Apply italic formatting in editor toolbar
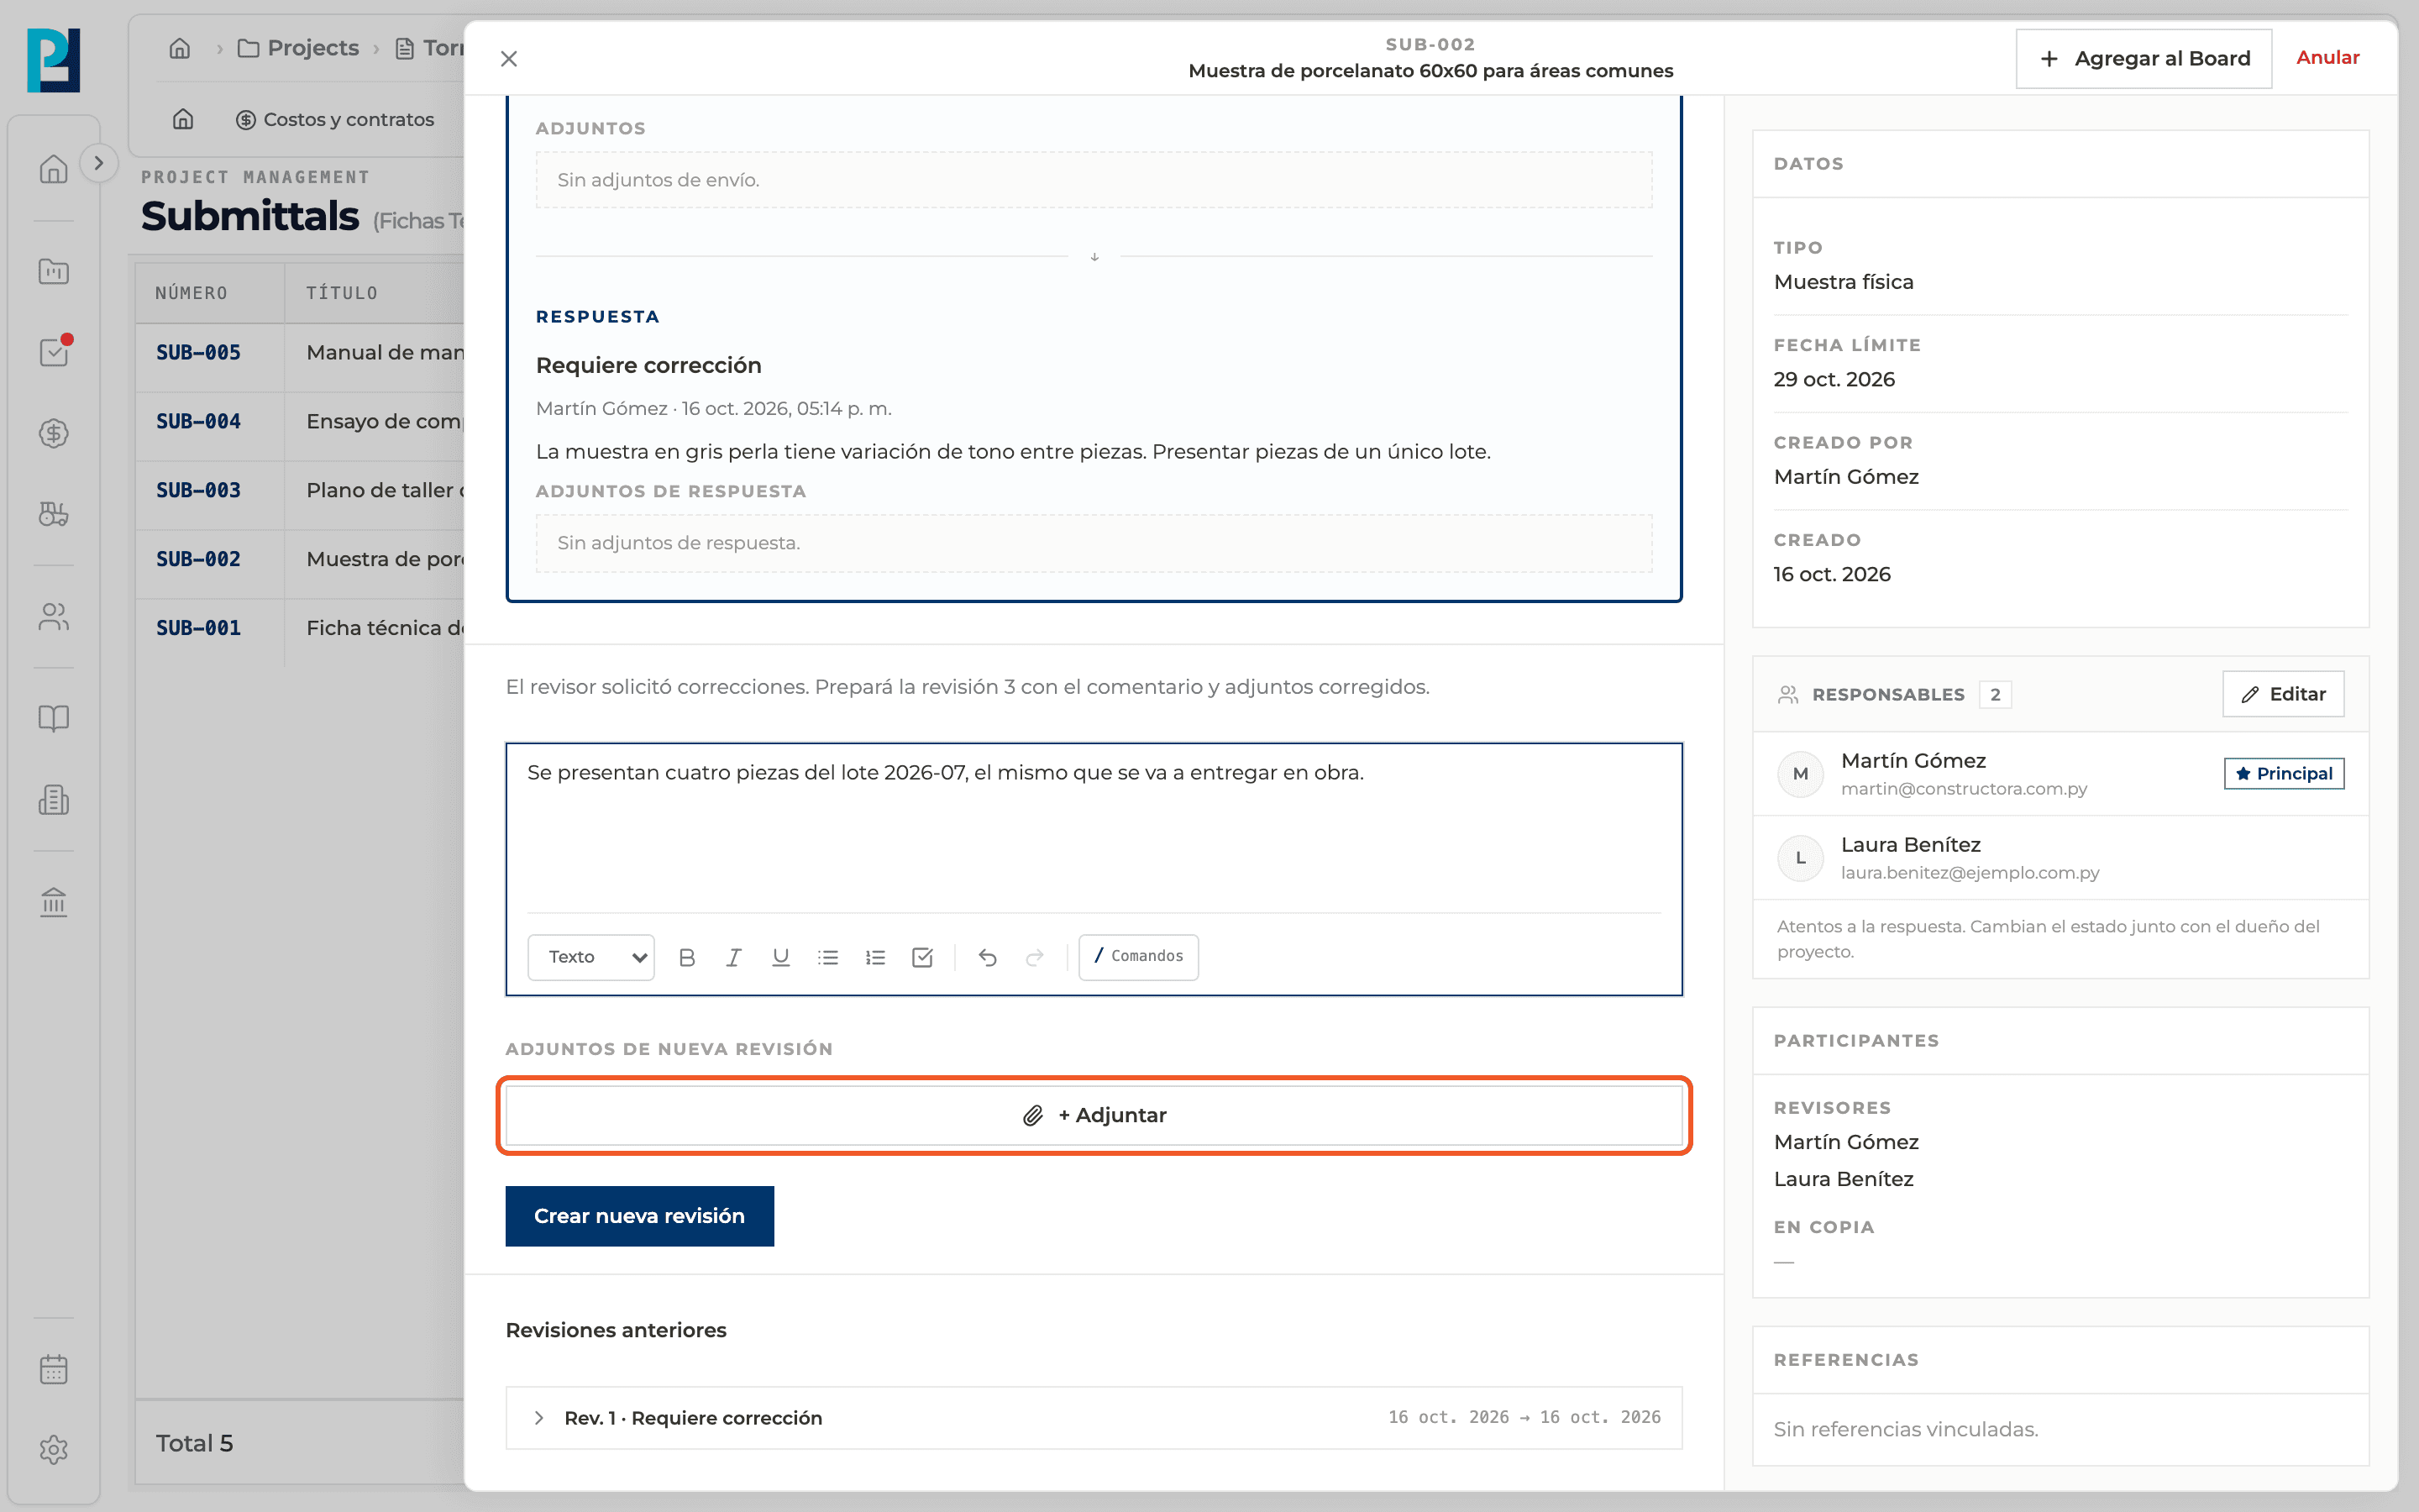The width and height of the screenshot is (2419, 1512). 734,957
